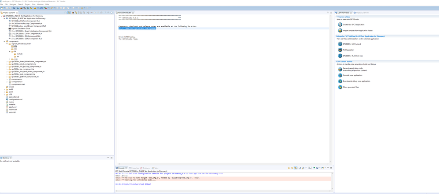This screenshot has height=194, width=439.
Task: Click the Collapse All icon in Project Explorer toolbar
Action: tap(65, 13)
